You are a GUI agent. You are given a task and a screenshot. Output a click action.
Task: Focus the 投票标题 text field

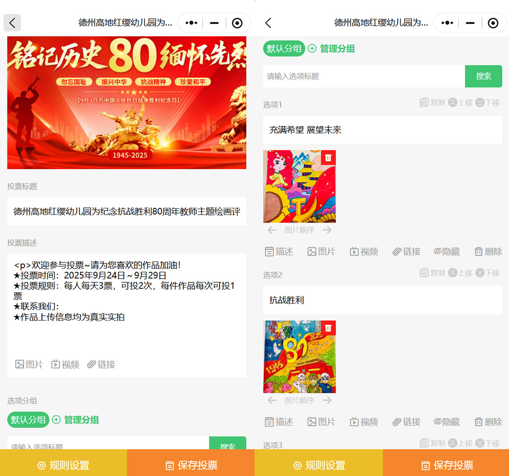point(126,212)
